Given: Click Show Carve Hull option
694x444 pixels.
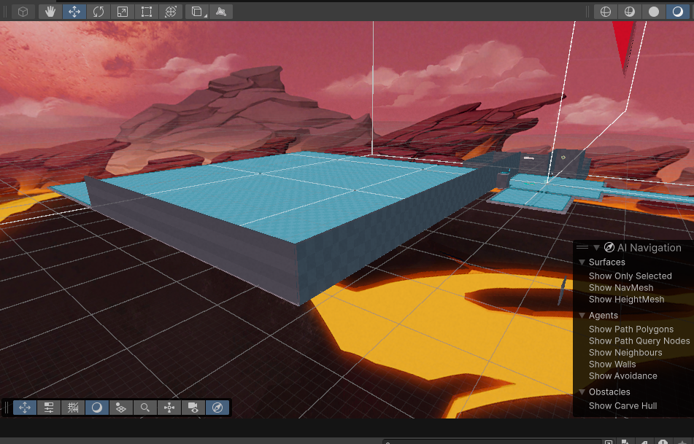Looking at the screenshot, I should pyautogui.click(x=622, y=406).
